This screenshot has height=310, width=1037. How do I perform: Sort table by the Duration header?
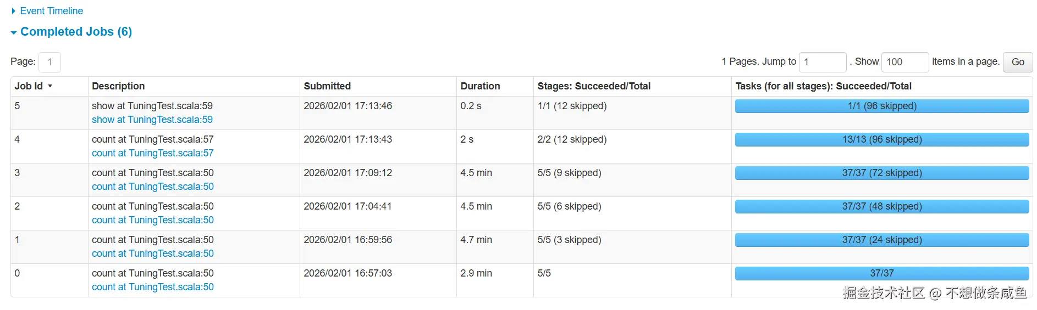[480, 86]
